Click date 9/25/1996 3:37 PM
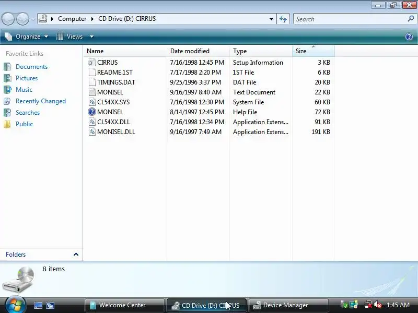 point(195,82)
